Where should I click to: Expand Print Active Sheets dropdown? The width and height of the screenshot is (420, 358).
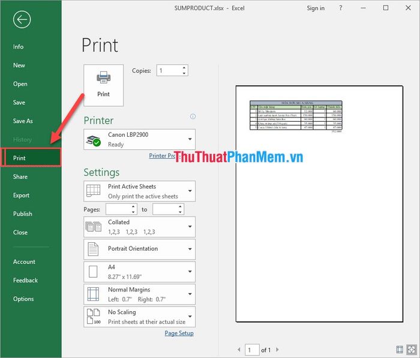pos(139,191)
